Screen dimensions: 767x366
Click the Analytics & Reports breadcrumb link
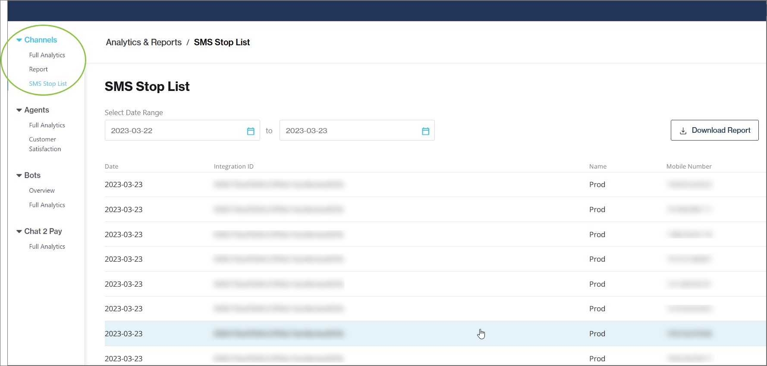144,42
